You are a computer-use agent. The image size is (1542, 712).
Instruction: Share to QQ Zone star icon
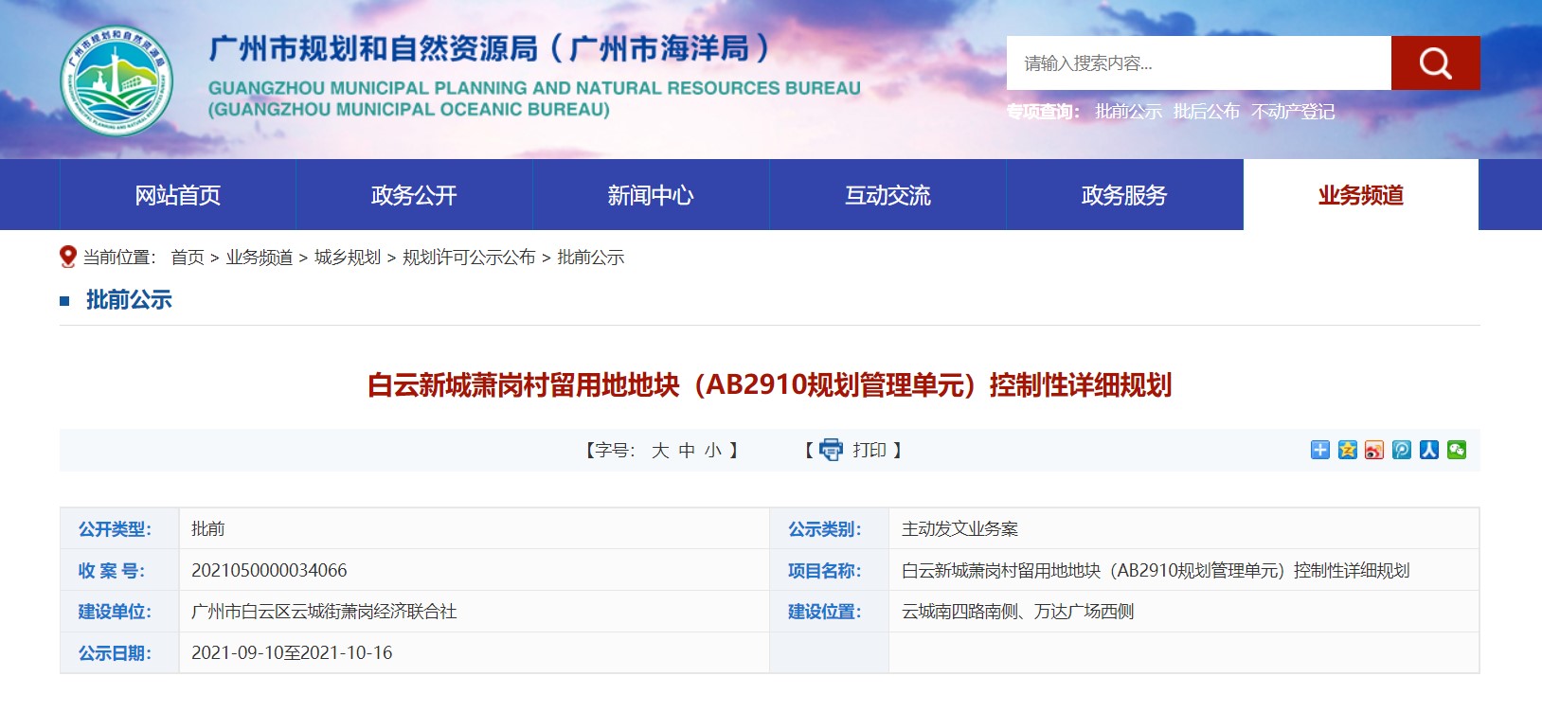pyautogui.click(x=1348, y=450)
